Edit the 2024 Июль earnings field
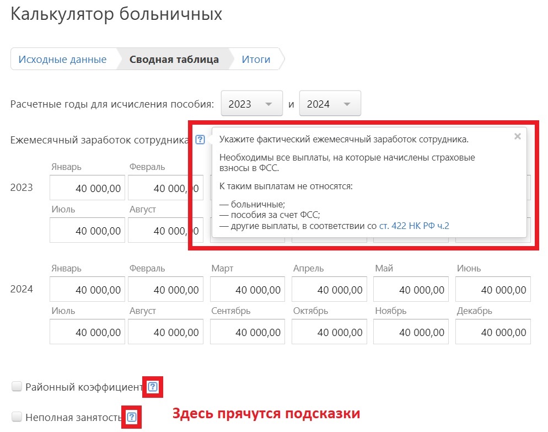 coord(87,332)
